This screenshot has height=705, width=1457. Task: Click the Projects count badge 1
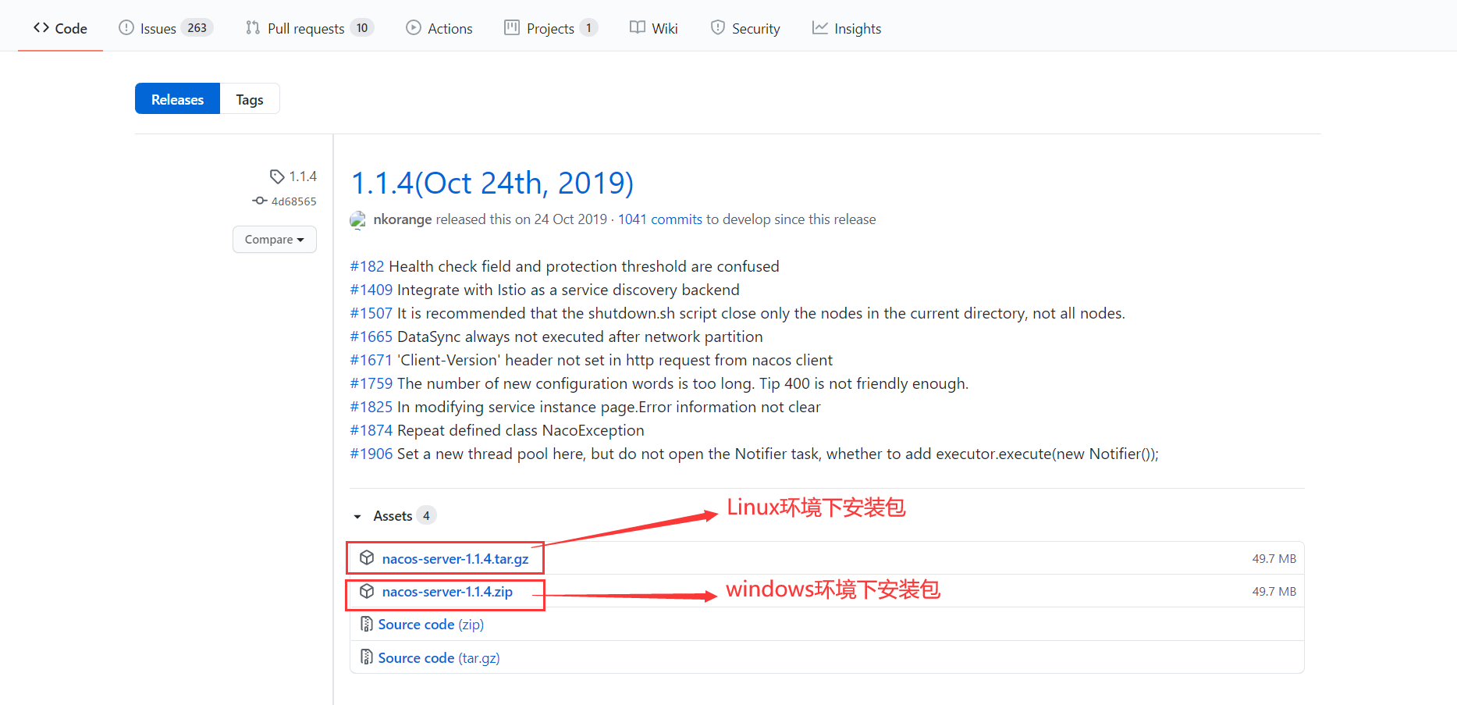588,28
